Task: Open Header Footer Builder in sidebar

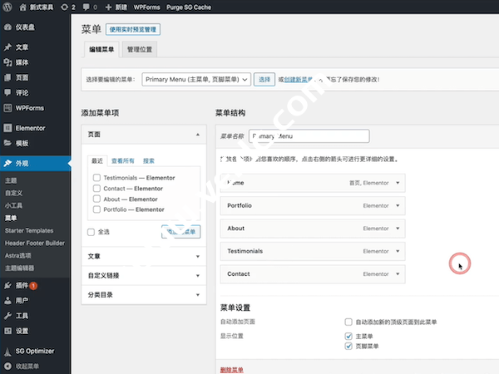Action: click(x=33, y=241)
